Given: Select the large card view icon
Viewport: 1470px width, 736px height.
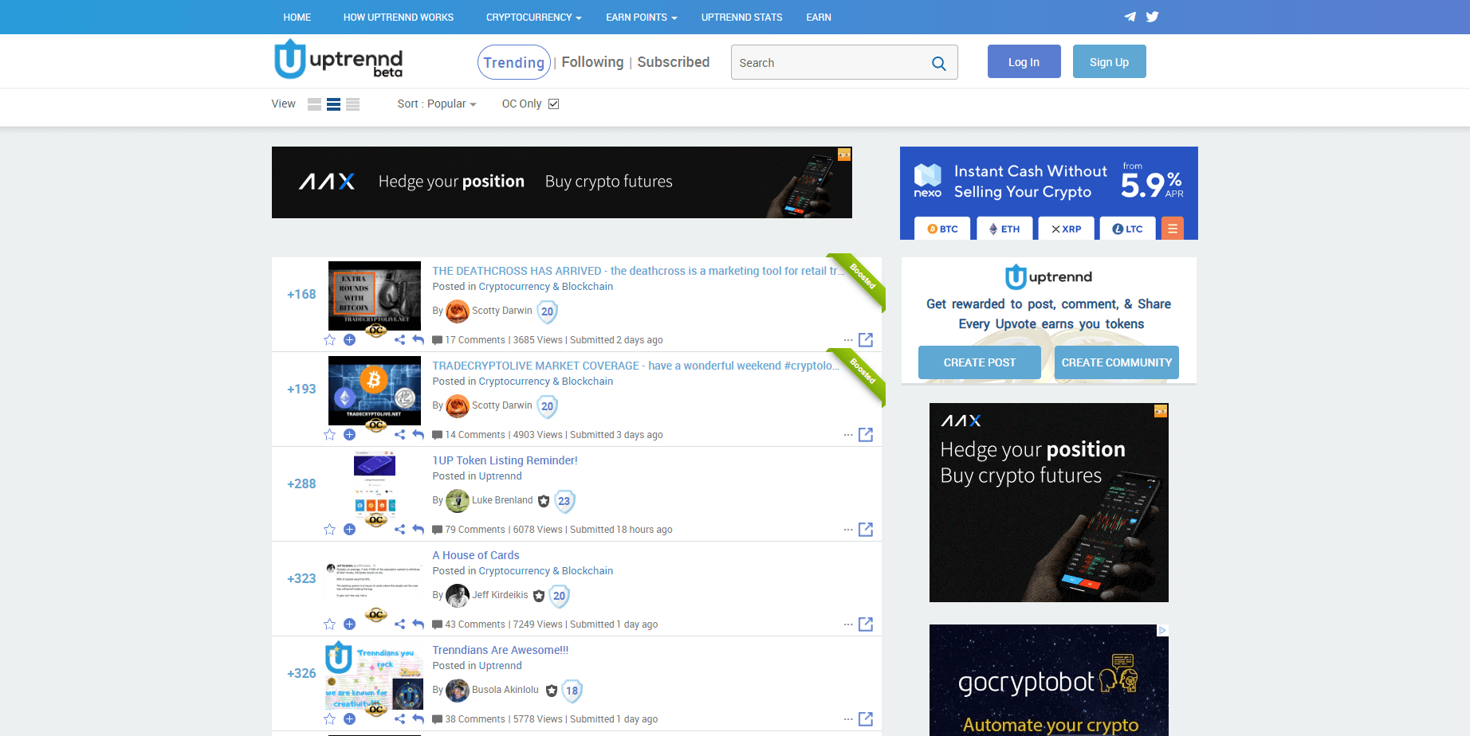Looking at the screenshot, I should [314, 104].
